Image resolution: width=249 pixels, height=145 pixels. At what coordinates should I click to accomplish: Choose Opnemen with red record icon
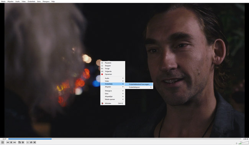coord(113,74)
